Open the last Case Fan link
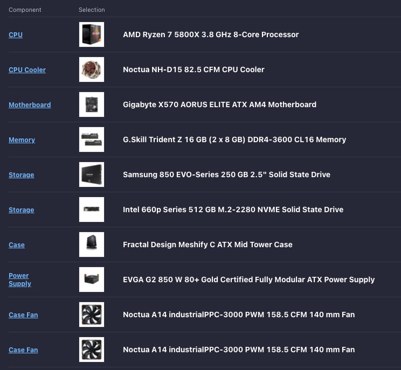Image resolution: width=401 pixels, height=370 pixels. tap(23, 350)
